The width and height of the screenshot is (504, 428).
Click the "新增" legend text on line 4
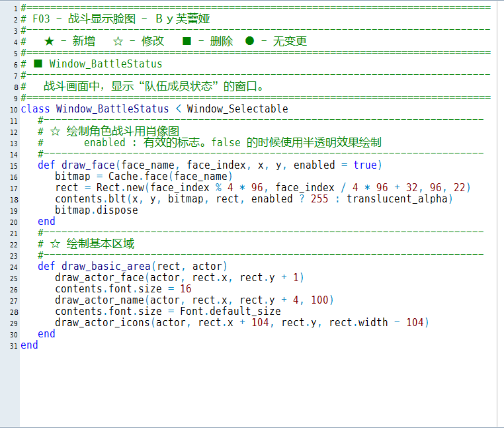tap(83, 41)
